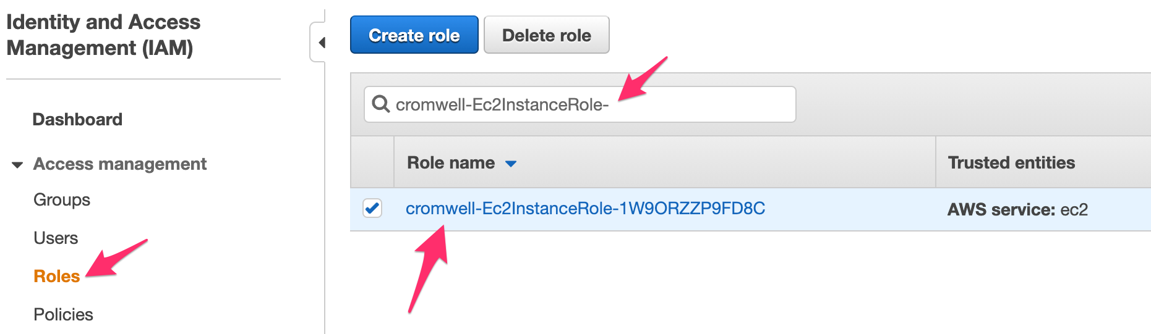Click the empty checkbox column header cell

372,162
